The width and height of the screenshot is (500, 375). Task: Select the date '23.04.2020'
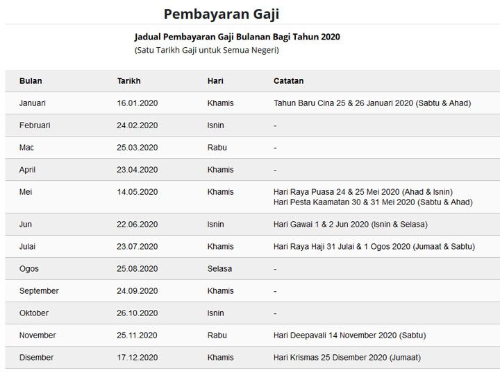click(137, 170)
